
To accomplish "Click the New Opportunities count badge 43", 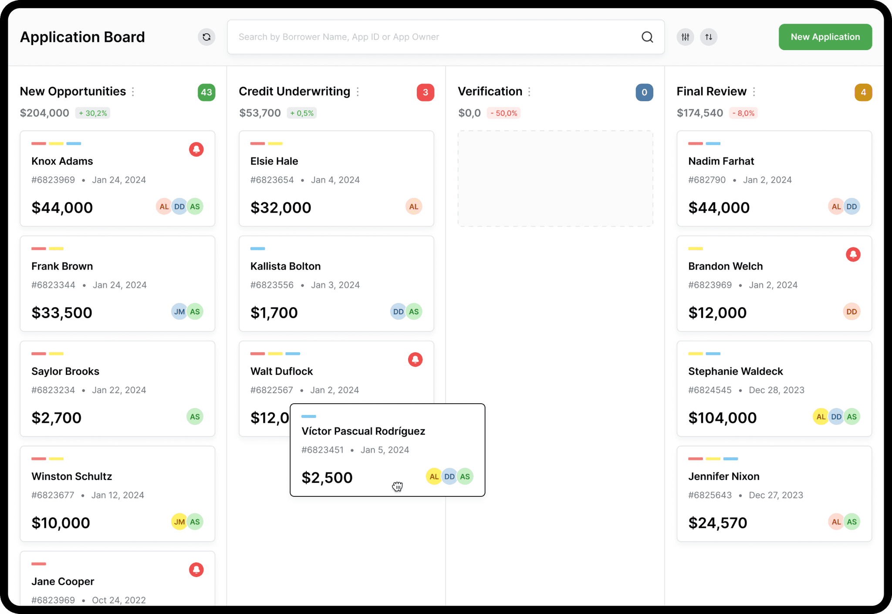I will [x=206, y=92].
